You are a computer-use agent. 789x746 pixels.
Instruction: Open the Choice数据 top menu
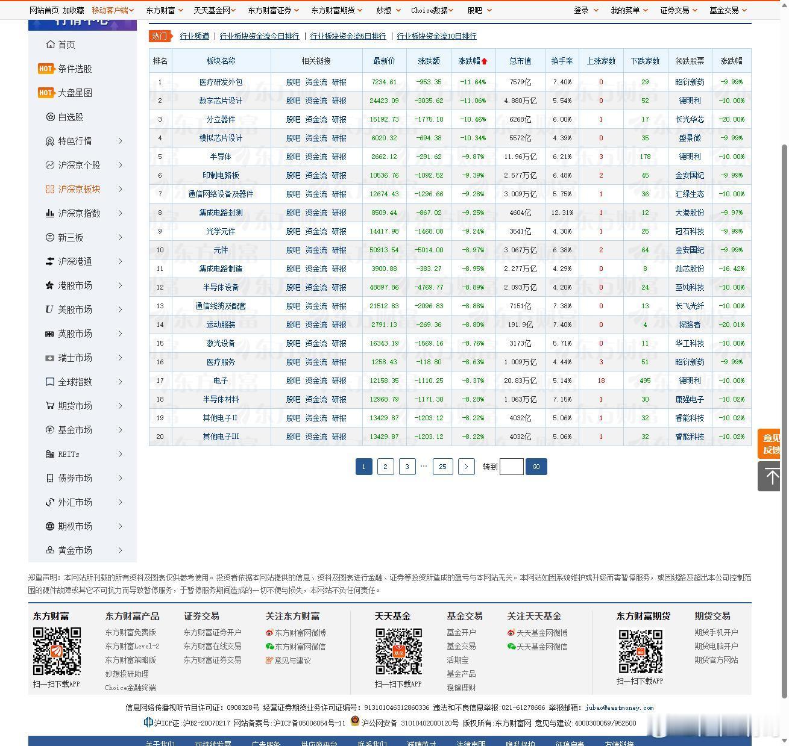432,10
